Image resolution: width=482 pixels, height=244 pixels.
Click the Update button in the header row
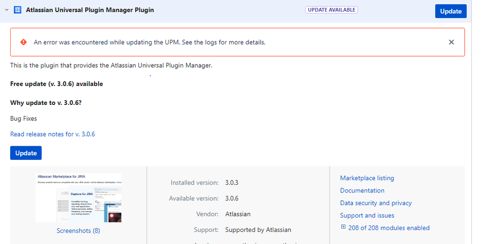point(451,12)
